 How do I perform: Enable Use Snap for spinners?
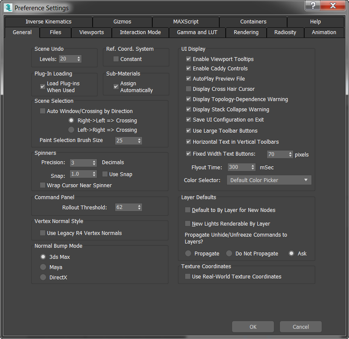pos(105,174)
